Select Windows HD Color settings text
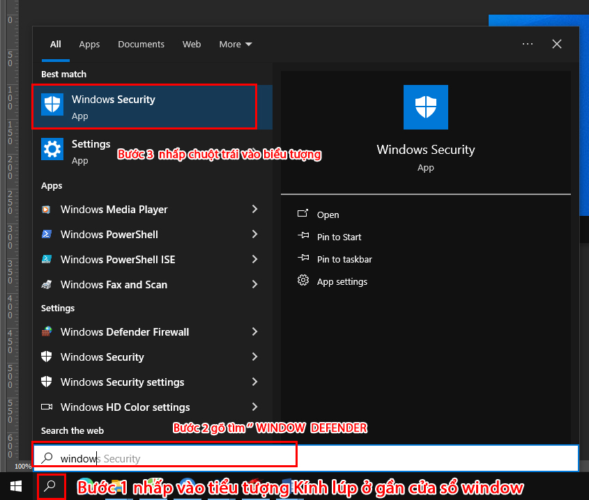This screenshot has height=500, width=589. 125,407
